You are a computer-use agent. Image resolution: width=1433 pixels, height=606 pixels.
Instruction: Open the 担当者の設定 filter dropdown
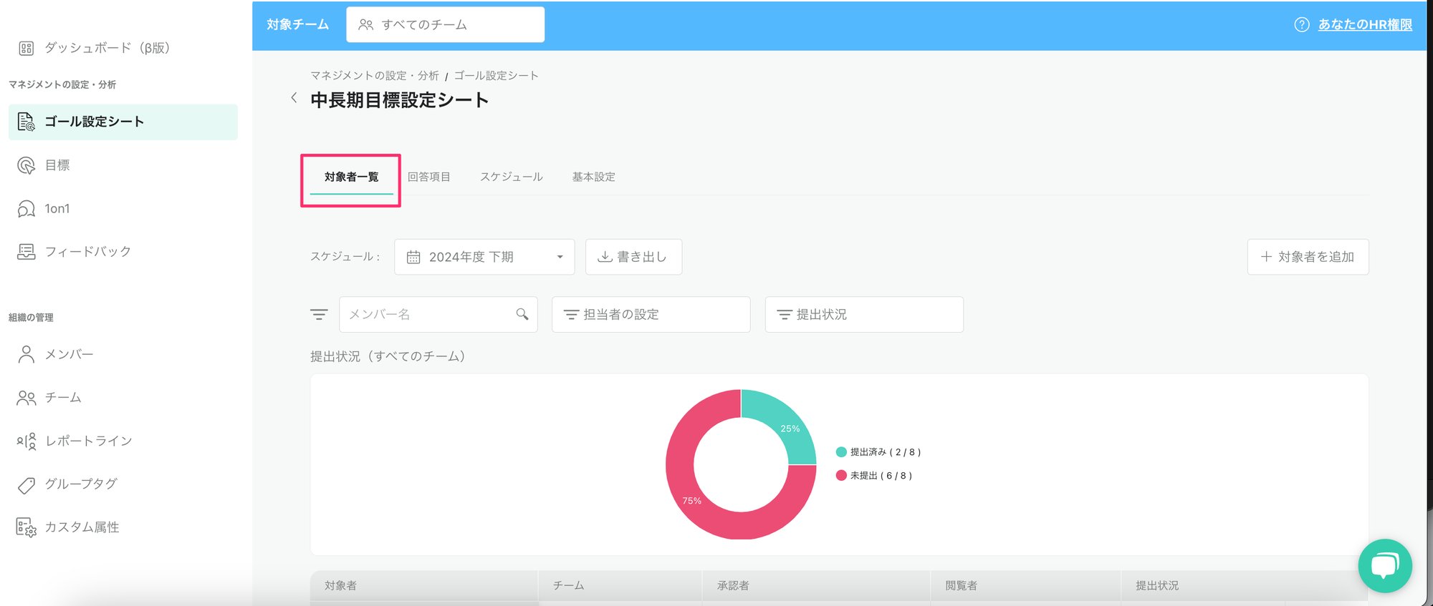[651, 315]
